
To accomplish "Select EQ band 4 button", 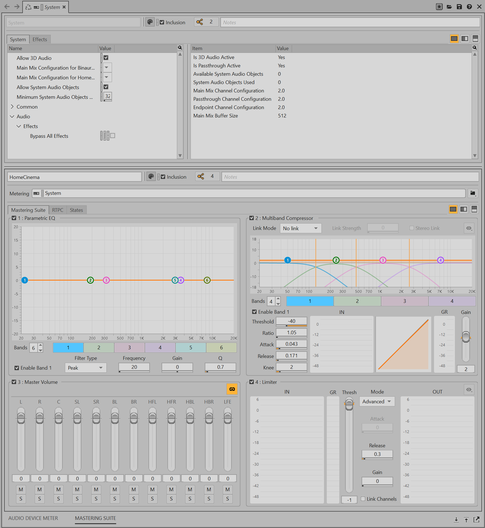I will (160, 347).
